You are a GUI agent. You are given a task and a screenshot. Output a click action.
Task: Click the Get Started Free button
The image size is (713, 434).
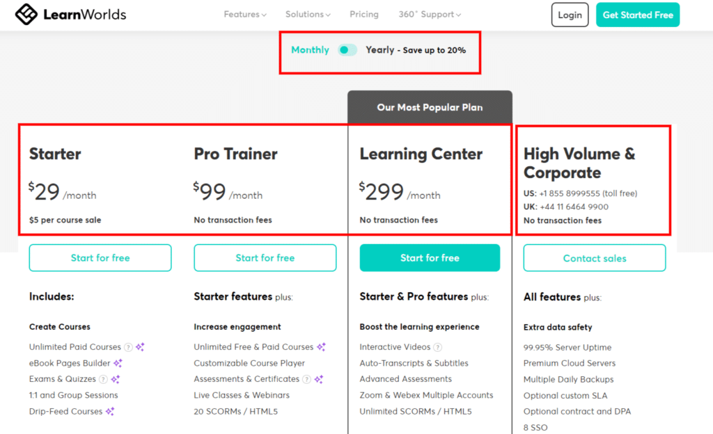click(x=638, y=15)
